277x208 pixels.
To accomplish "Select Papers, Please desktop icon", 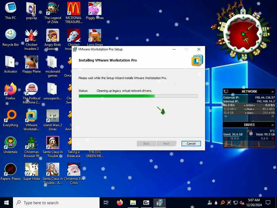I will click(x=11, y=172).
